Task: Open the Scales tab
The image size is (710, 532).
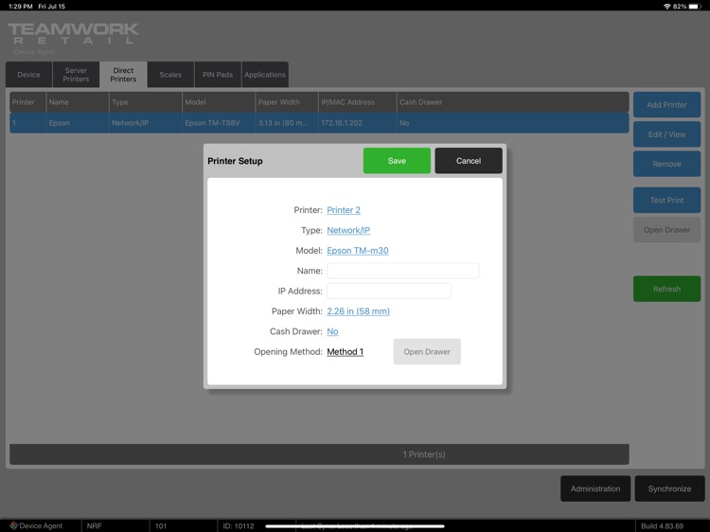Action: pyautogui.click(x=170, y=75)
